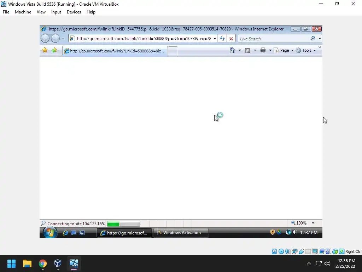Expand the Feeds dropdown arrow

[x=255, y=50]
